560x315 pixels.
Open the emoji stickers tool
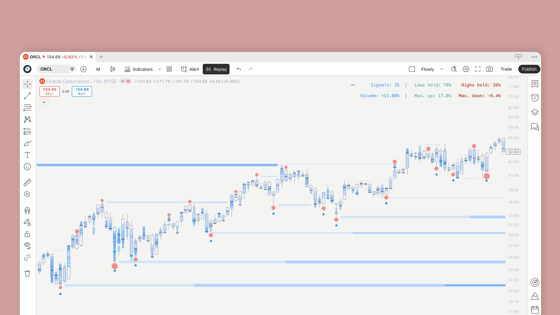(27, 167)
